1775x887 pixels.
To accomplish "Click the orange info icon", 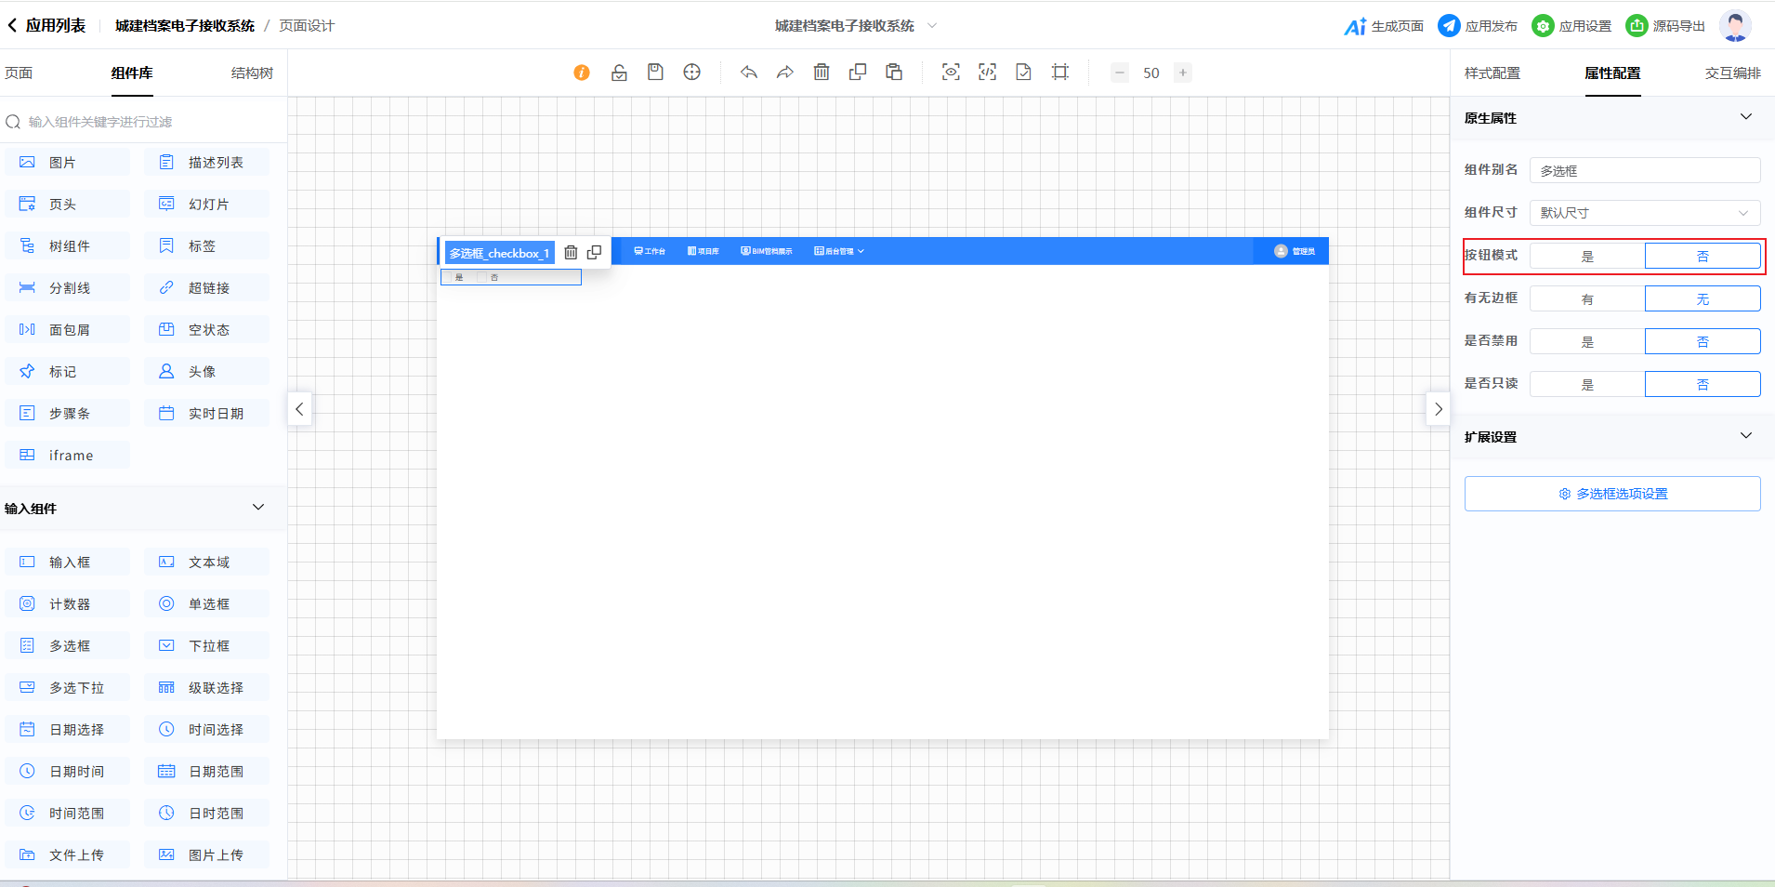I will 582,73.
